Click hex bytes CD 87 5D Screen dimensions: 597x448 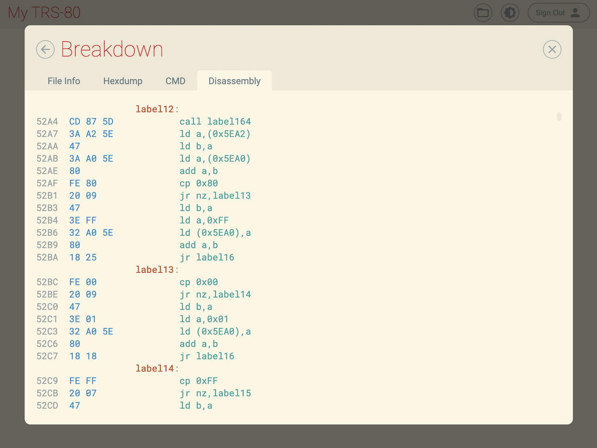[91, 122]
